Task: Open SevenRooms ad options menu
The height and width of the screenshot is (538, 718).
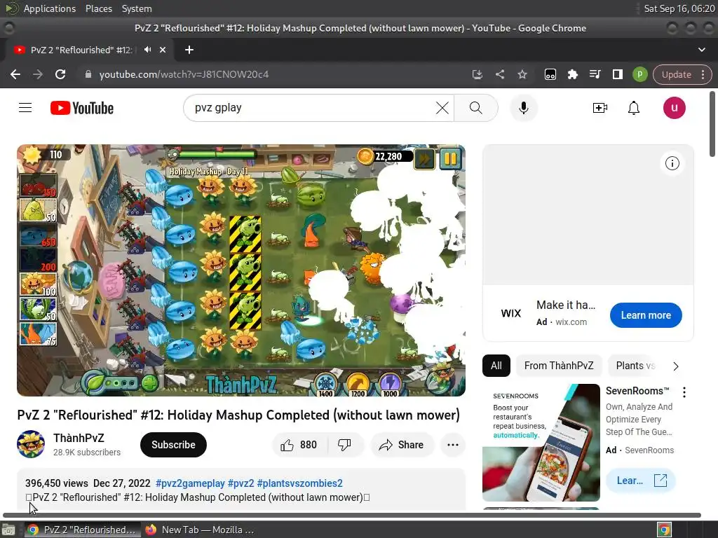Action: coord(684,392)
